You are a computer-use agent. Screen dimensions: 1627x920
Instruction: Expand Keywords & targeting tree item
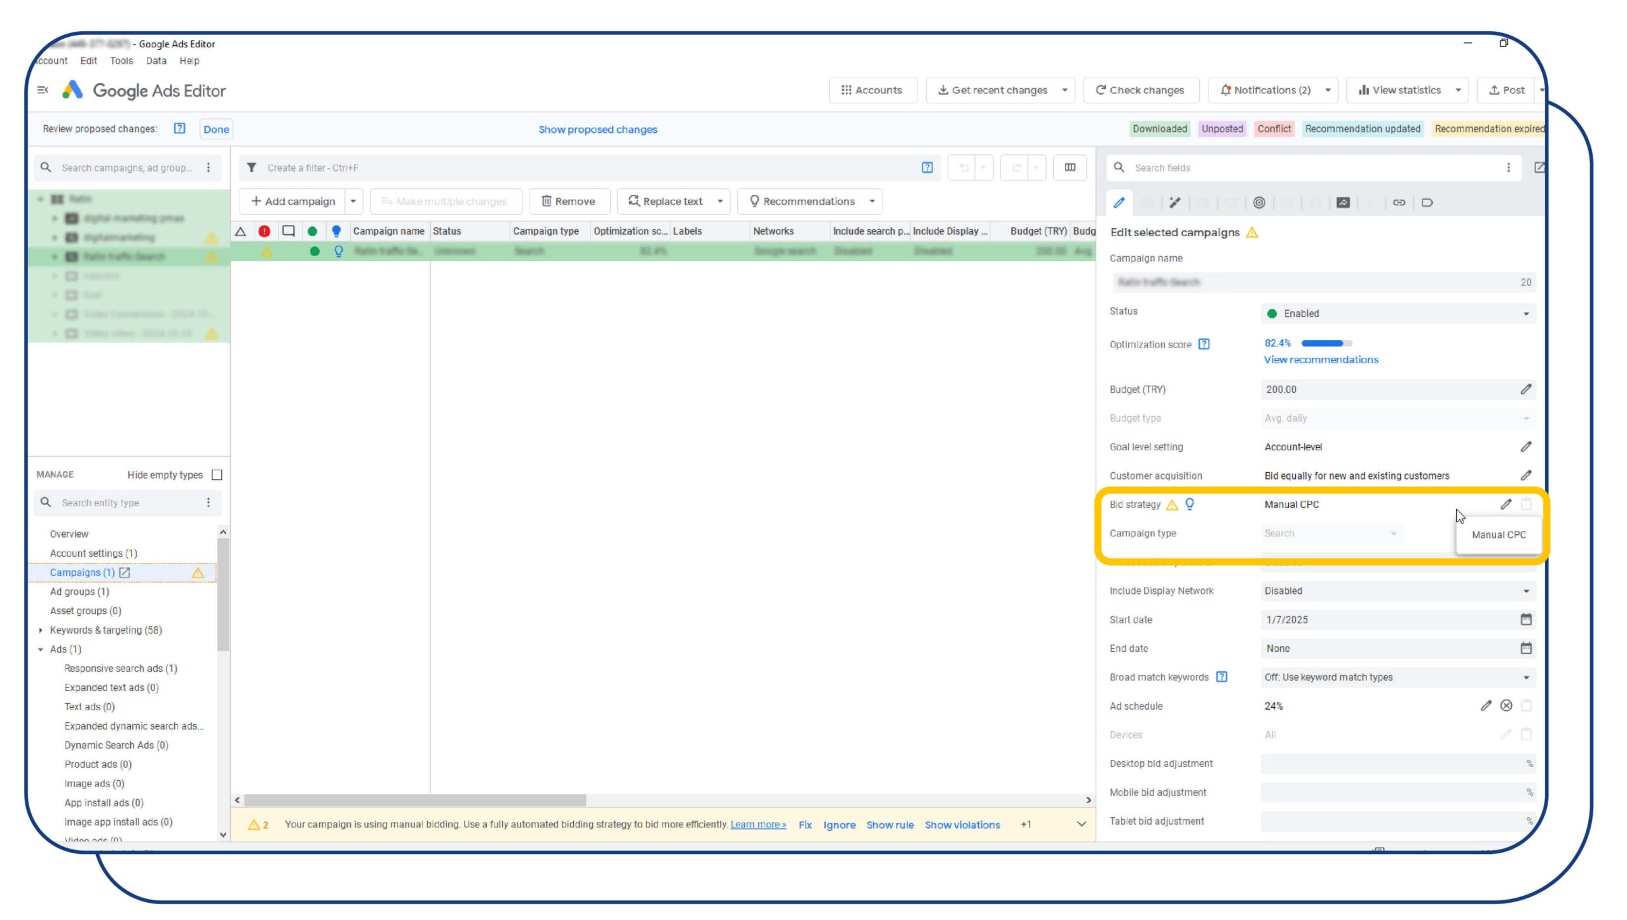(41, 630)
